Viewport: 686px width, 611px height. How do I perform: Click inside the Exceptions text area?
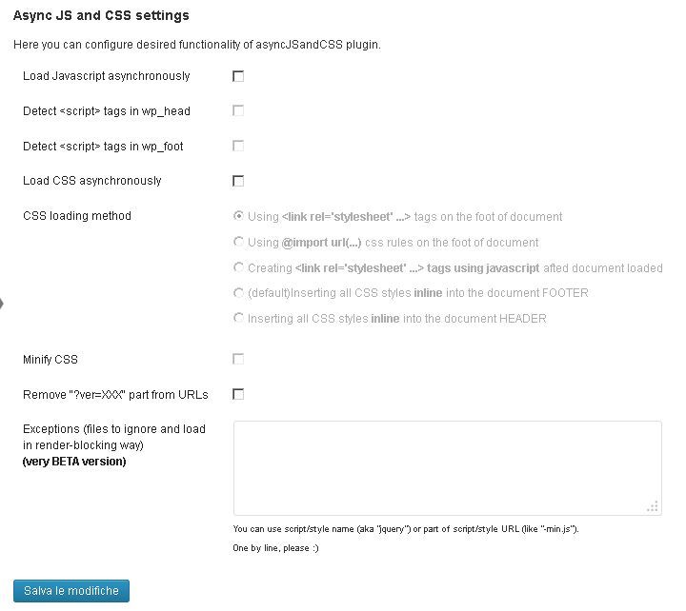447,467
